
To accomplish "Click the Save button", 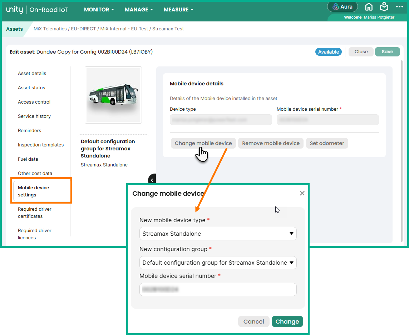I will coord(387,51).
